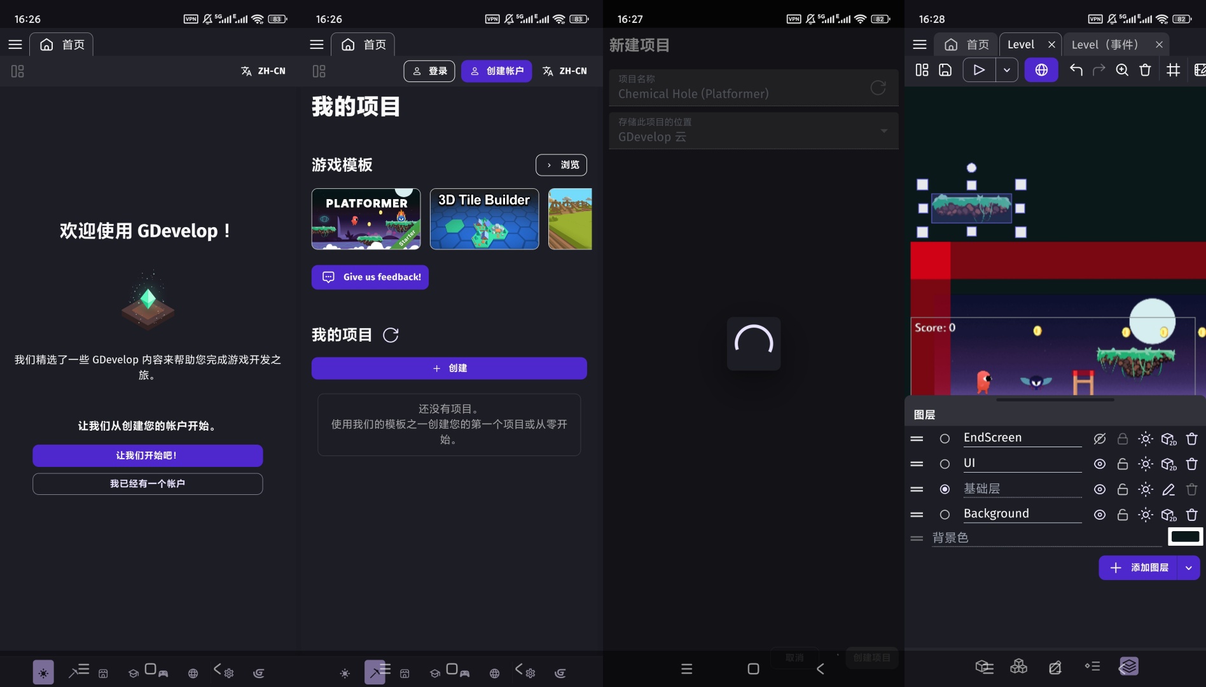
Task: Switch to the Level (事件) tab
Action: [1105, 45]
